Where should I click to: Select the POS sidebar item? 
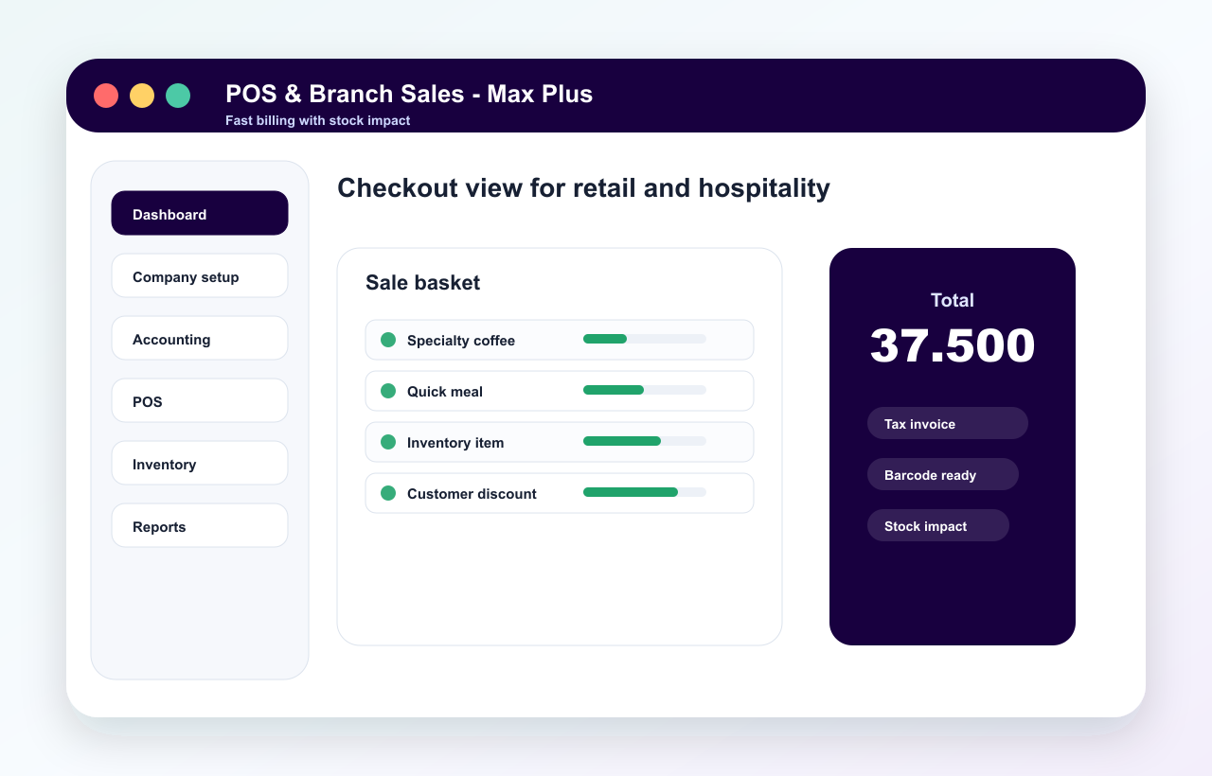[200, 400]
